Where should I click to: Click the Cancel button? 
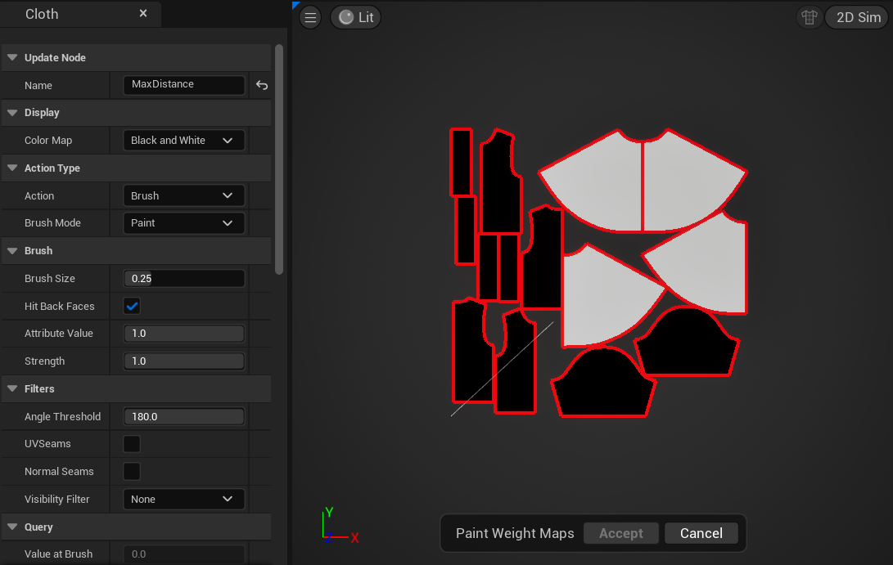[x=701, y=533]
